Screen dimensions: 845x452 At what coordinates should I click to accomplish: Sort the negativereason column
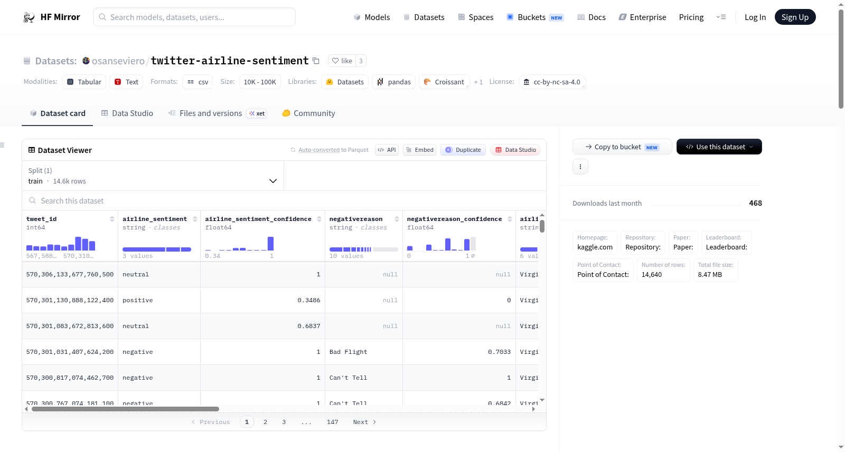397,219
